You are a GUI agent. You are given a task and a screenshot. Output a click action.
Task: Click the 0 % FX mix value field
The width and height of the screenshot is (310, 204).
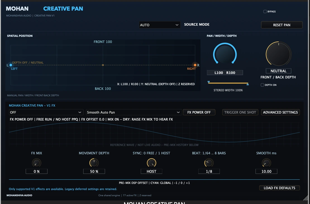37,171
